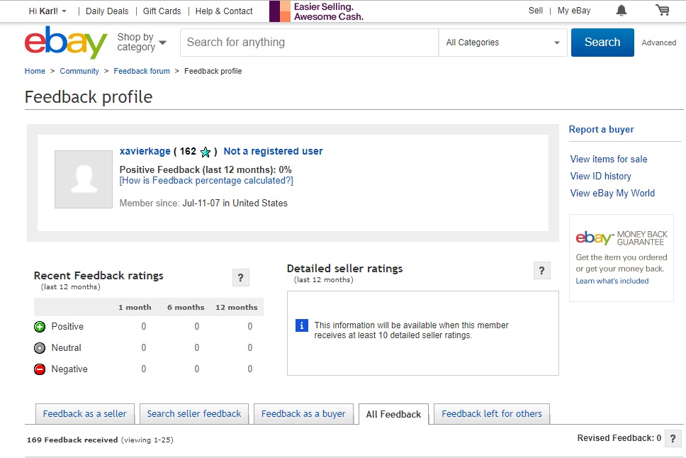
Task: Click the green Positive feedback icon
Action: (40, 327)
